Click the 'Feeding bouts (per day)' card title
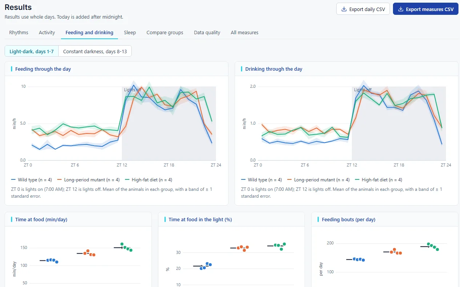The width and height of the screenshot is (460, 287). click(348, 220)
